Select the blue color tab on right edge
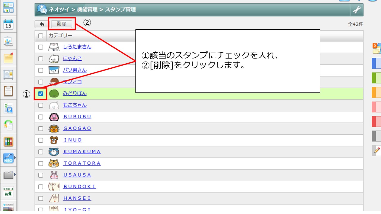The height and width of the screenshot is (214, 381). tap(377, 63)
